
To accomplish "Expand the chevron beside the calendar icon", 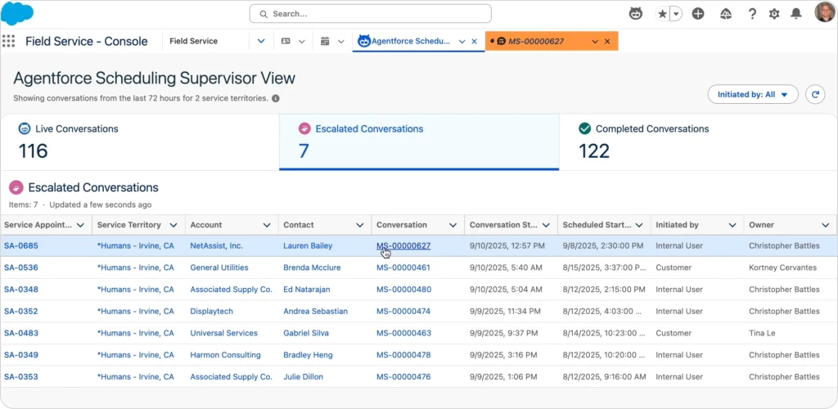I will tap(341, 41).
